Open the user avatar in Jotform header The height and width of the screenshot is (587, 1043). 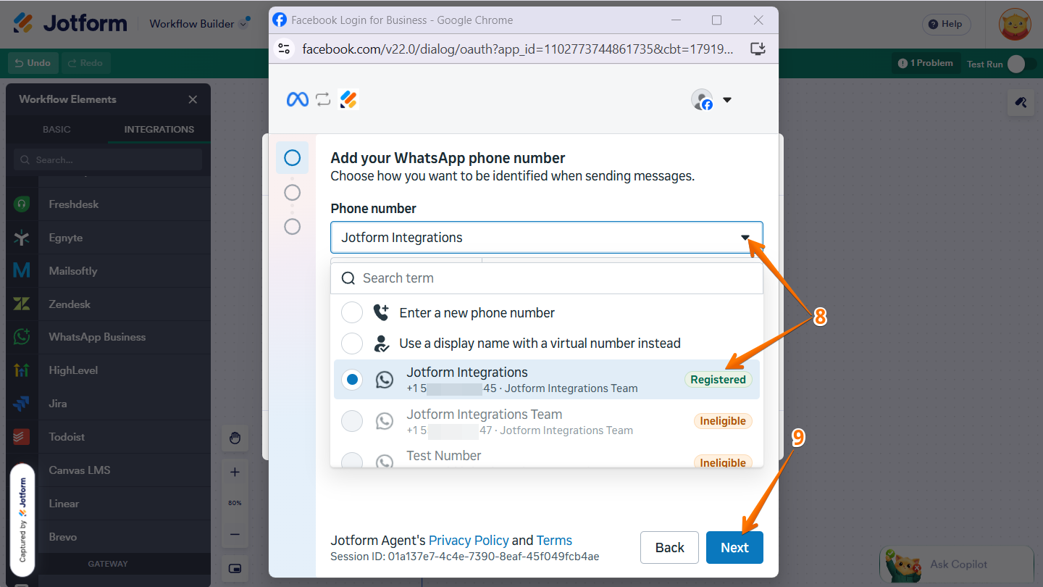click(1015, 24)
